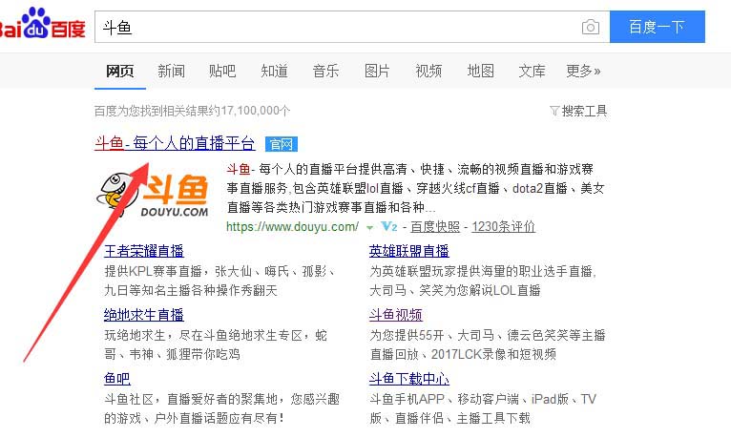
Task: Click the Douyu logo thumbnail
Action: point(153,195)
